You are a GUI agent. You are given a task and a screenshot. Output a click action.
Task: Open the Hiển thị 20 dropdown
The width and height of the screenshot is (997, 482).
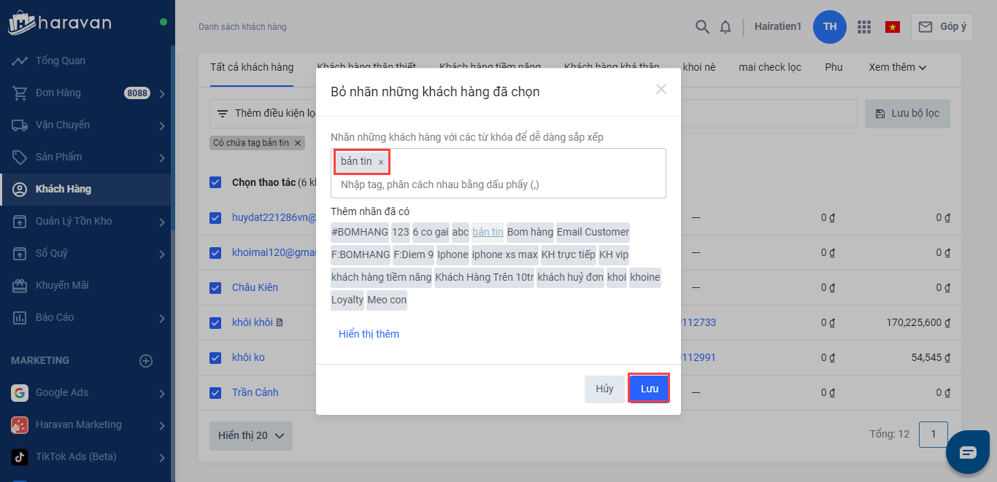tap(251, 435)
